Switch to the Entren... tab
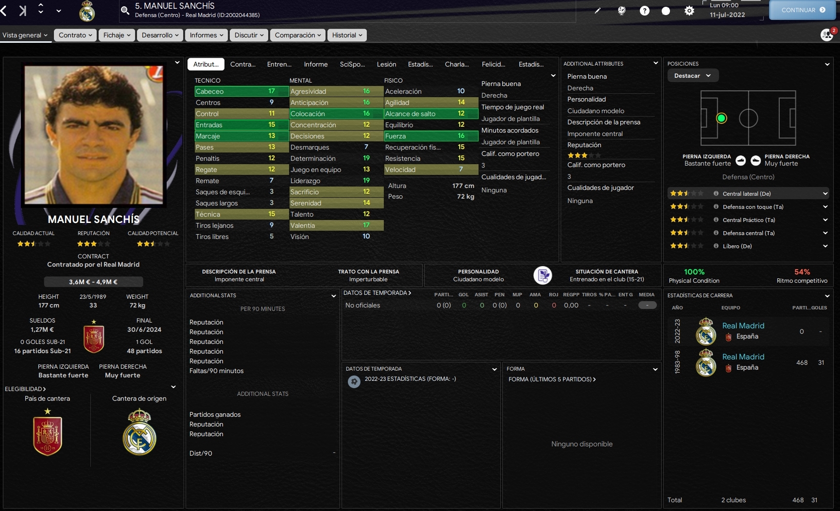 tap(279, 64)
